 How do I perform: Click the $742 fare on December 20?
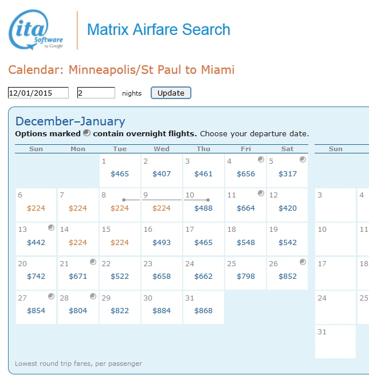pos(36,277)
